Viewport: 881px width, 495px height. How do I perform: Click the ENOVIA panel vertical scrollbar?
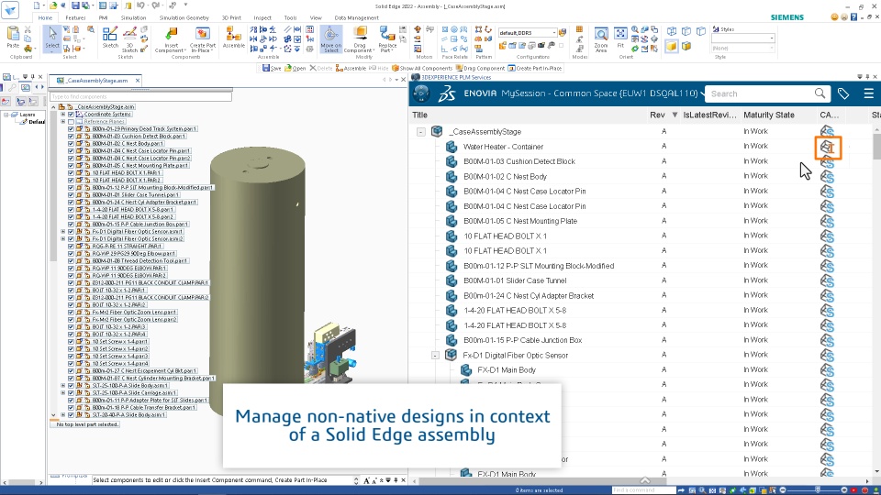point(877,147)
